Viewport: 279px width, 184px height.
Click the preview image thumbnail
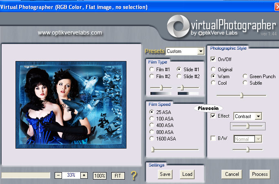(x=71, y=105)
